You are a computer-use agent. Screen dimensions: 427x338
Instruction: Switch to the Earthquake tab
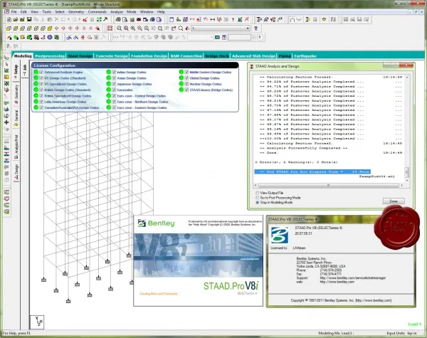pos(305,56)
